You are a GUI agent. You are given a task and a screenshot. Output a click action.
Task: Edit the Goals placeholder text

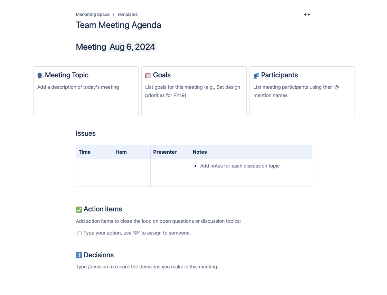click(192, 91)
